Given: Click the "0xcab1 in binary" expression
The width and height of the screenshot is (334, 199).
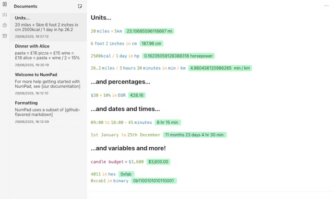Looking at the screenshot, I should pyautogui.click(x=110, y=181).
